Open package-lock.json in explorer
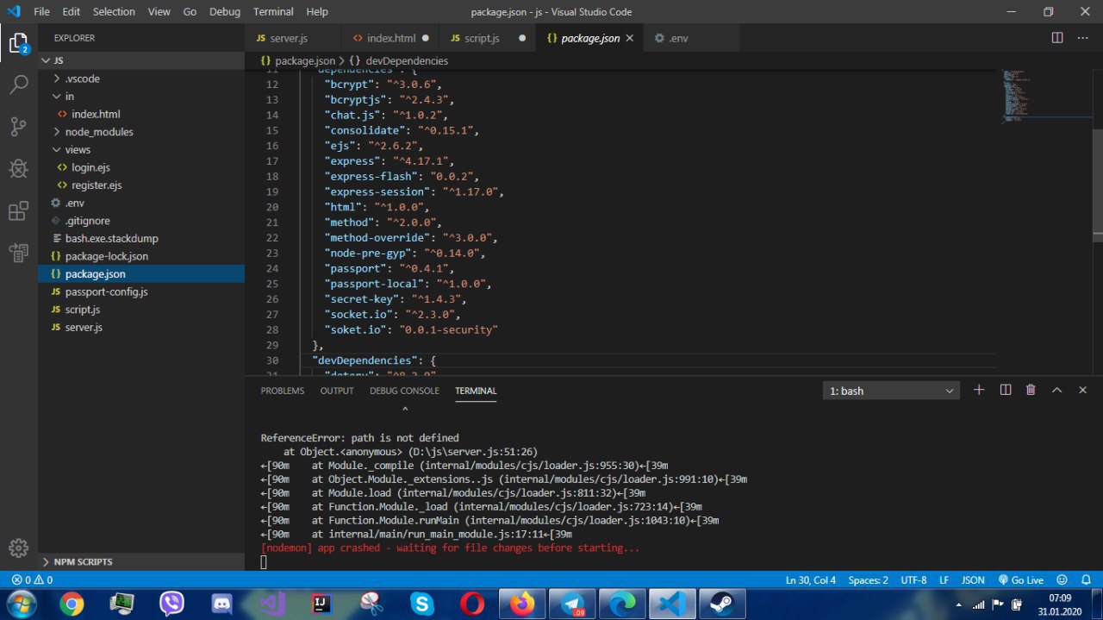This screenshot has height=620, width=1103. point(140,256)
